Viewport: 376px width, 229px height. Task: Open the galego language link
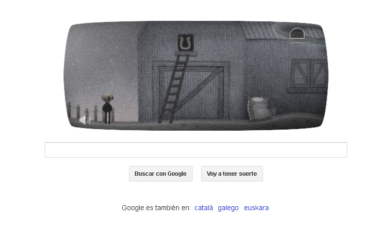[228, 208]
